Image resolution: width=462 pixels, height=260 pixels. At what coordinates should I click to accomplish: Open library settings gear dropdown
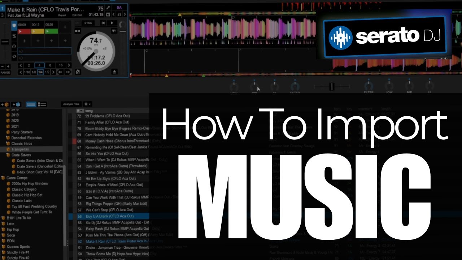coord(87,104)
